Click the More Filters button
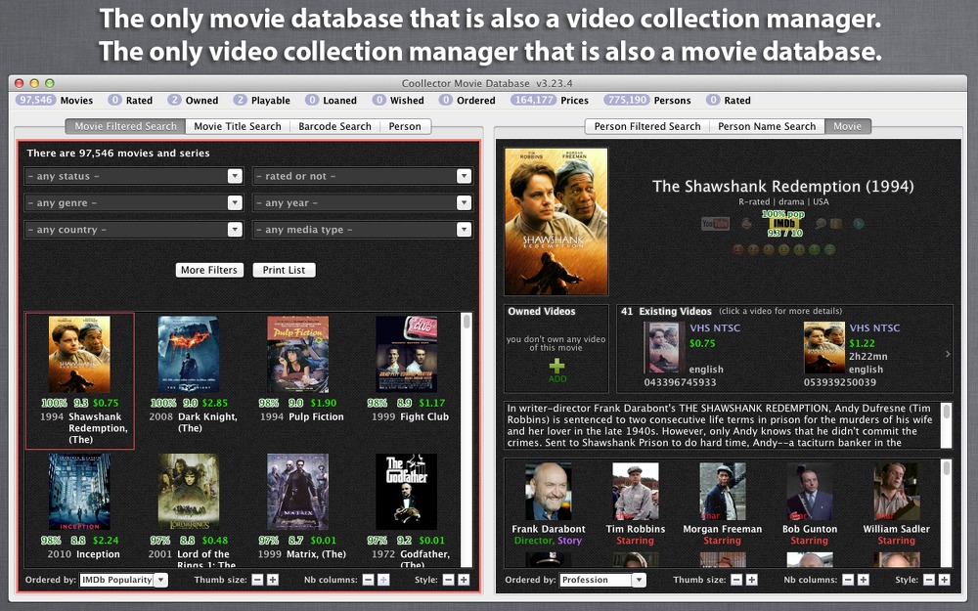978x611 pixels. (x=209, y=270)
